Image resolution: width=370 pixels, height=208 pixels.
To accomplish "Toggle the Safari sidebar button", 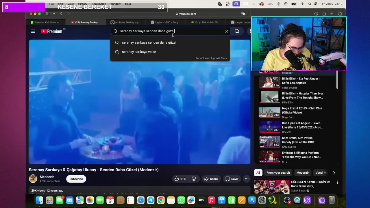I will pos(48,14).
